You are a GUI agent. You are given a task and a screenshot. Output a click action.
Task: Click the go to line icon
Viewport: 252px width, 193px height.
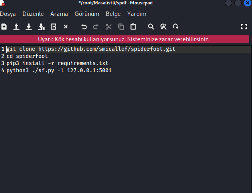click(x=175, y=27)
